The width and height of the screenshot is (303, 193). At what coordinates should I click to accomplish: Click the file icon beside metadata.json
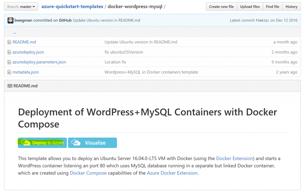tap(9, 72)
